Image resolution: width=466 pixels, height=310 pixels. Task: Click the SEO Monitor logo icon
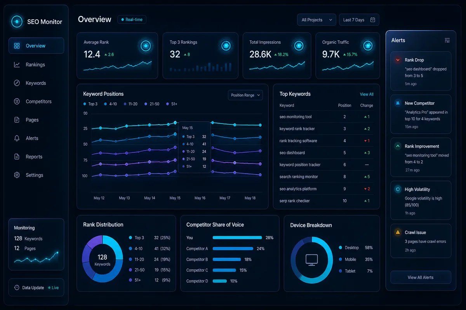[17, 21]
